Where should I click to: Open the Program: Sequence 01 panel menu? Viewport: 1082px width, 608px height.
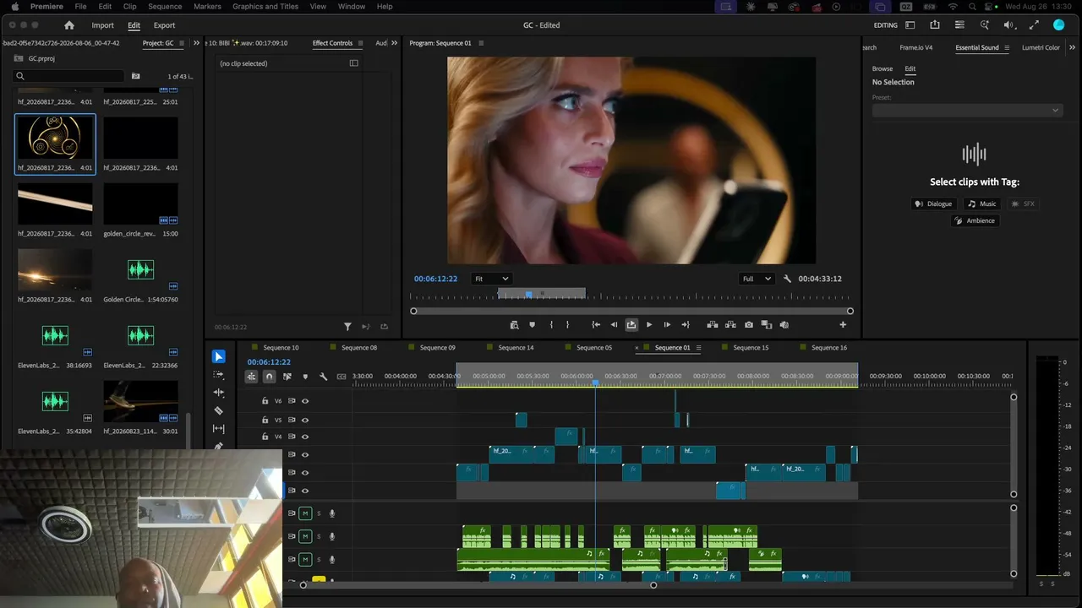(x=479, y=43)
